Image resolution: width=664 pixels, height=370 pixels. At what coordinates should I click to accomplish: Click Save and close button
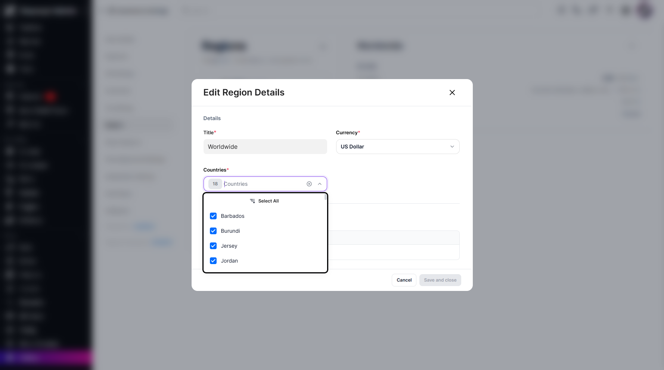[440, 280]
